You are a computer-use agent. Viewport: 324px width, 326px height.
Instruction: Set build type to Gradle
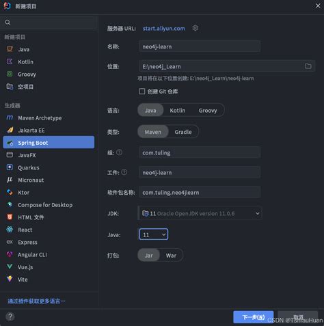[183, 132]
